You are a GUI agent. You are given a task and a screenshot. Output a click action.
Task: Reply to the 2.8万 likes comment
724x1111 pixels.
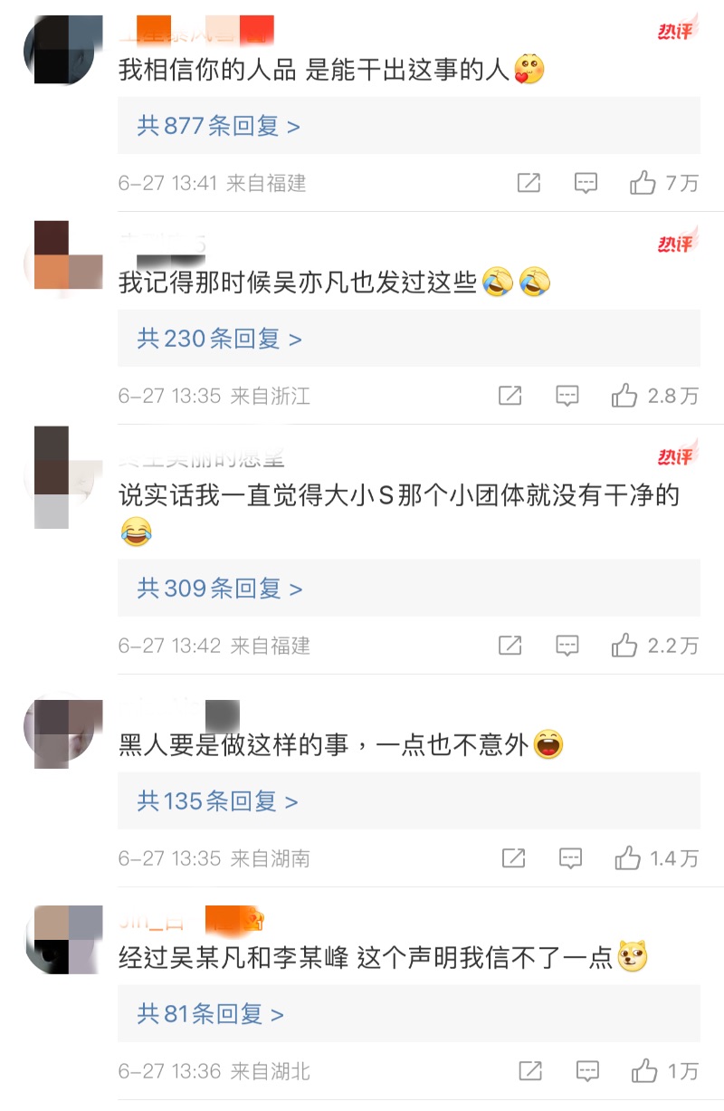pos(567,396)
